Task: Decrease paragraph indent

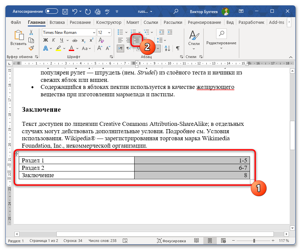Action: point(162,32)
